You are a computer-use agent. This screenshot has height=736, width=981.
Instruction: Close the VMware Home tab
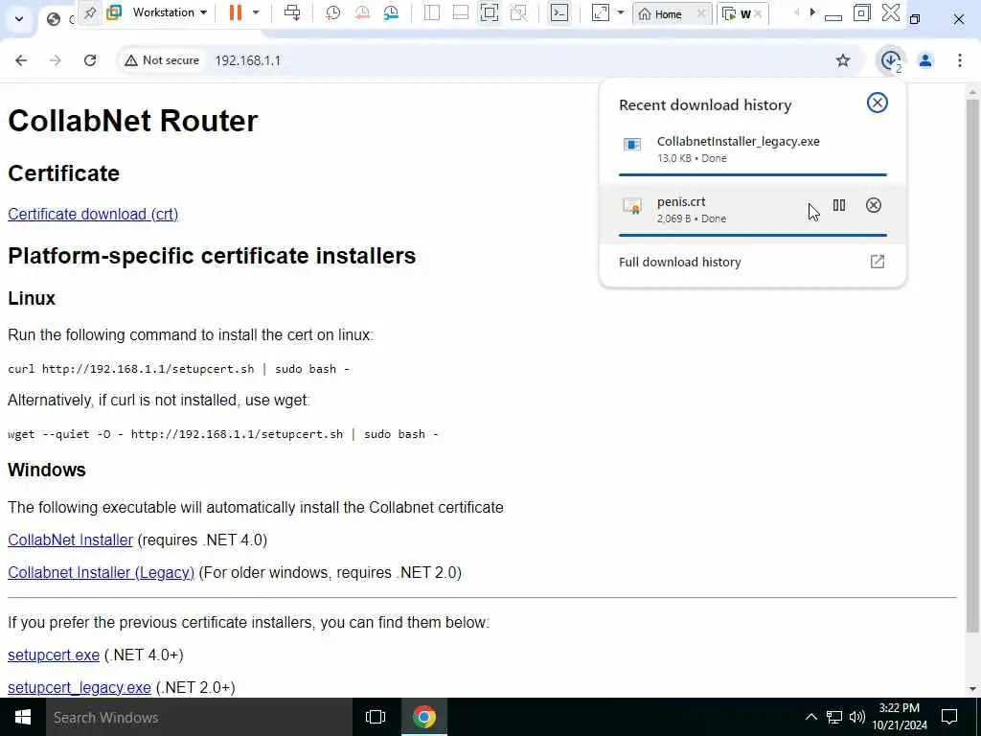click(x=701, y=13)
